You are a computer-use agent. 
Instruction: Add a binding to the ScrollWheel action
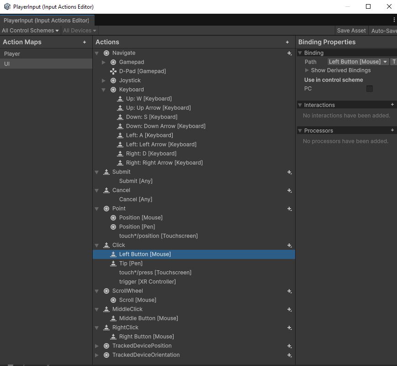click(289, 291)
